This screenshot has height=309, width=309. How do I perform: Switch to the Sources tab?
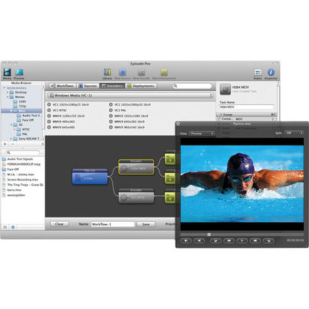[x=88, y=86]
